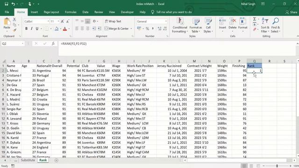
Task: Click the Format Painter brush icon
Action: pyautogui.click(x=14, y=30)
